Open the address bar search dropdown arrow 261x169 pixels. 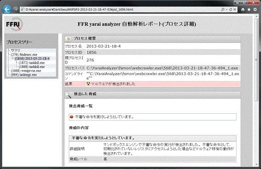[x=227, y=10]
